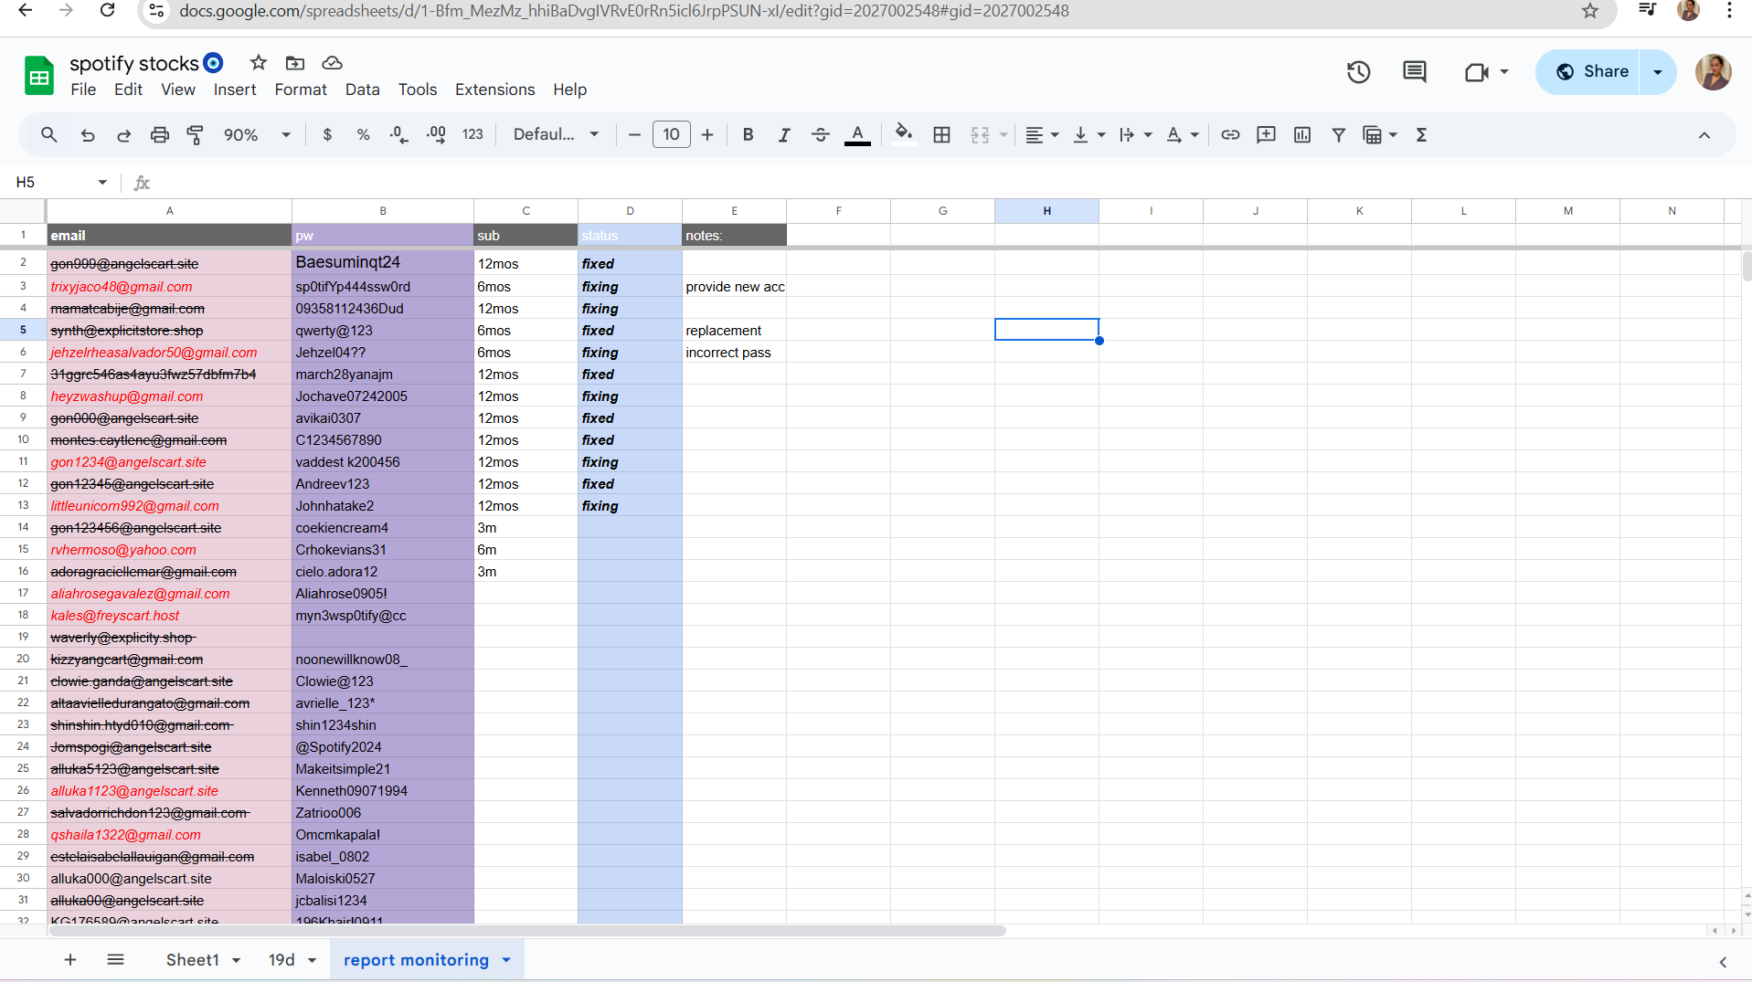Open the File menu
This screenshot has width=1752, height=982.
tap(83, 90)
